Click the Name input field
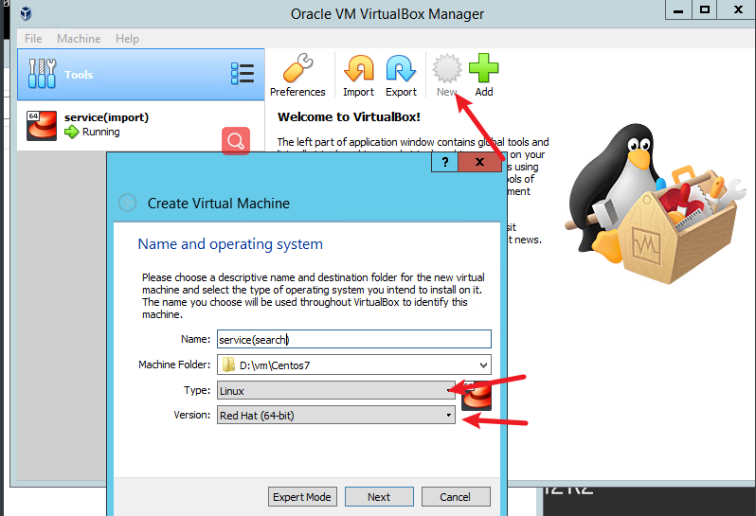The height and width of the screenshot is (516, 756). 354,339
